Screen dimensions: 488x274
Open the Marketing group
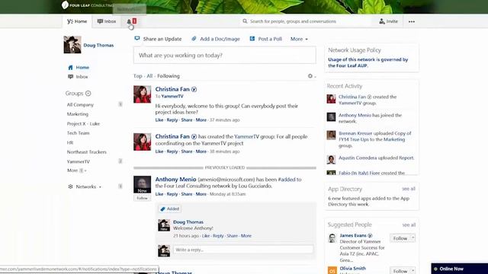78,114
